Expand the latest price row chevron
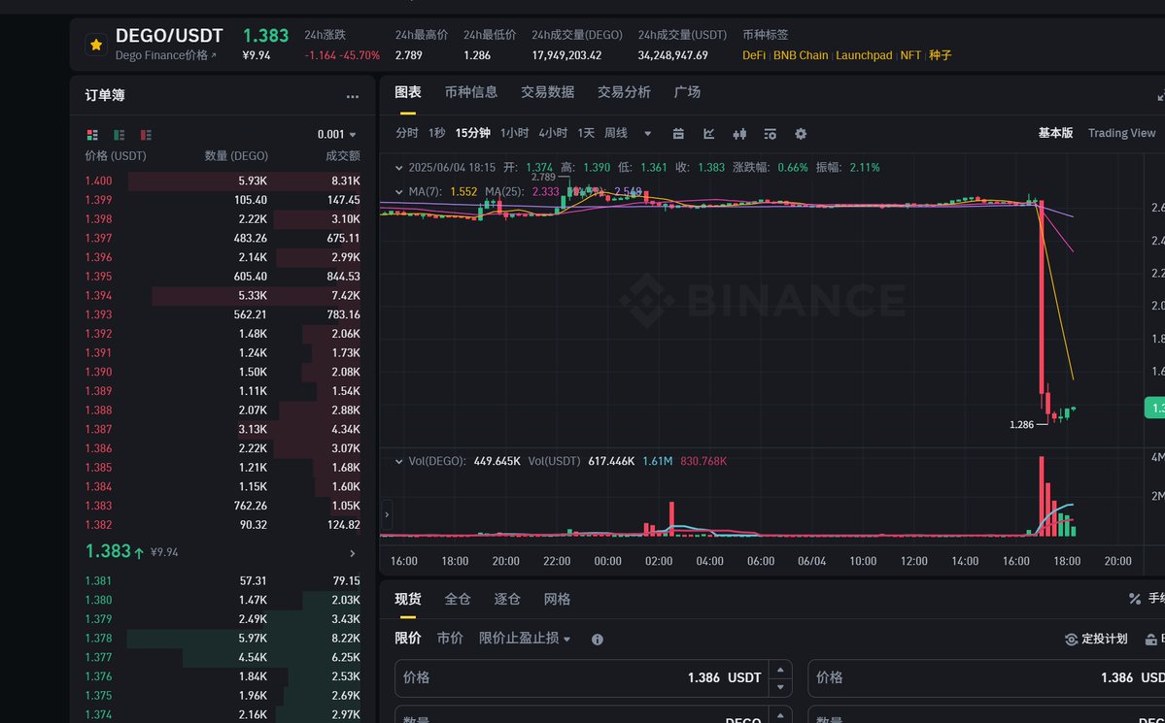 (352, 553)
